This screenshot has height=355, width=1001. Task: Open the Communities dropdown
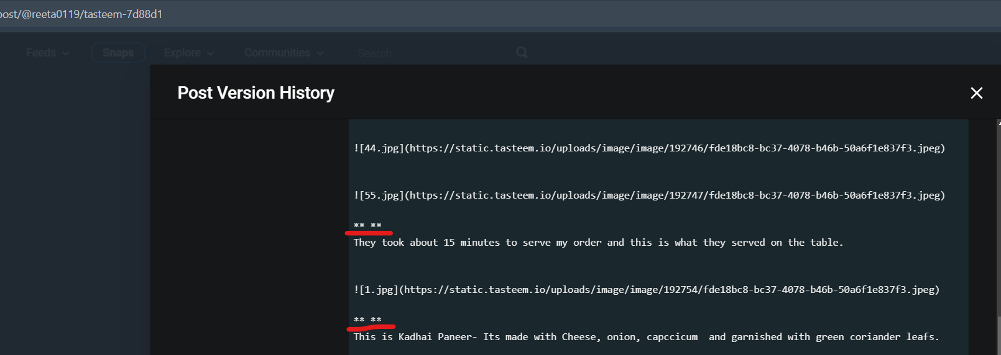point(284,53)
